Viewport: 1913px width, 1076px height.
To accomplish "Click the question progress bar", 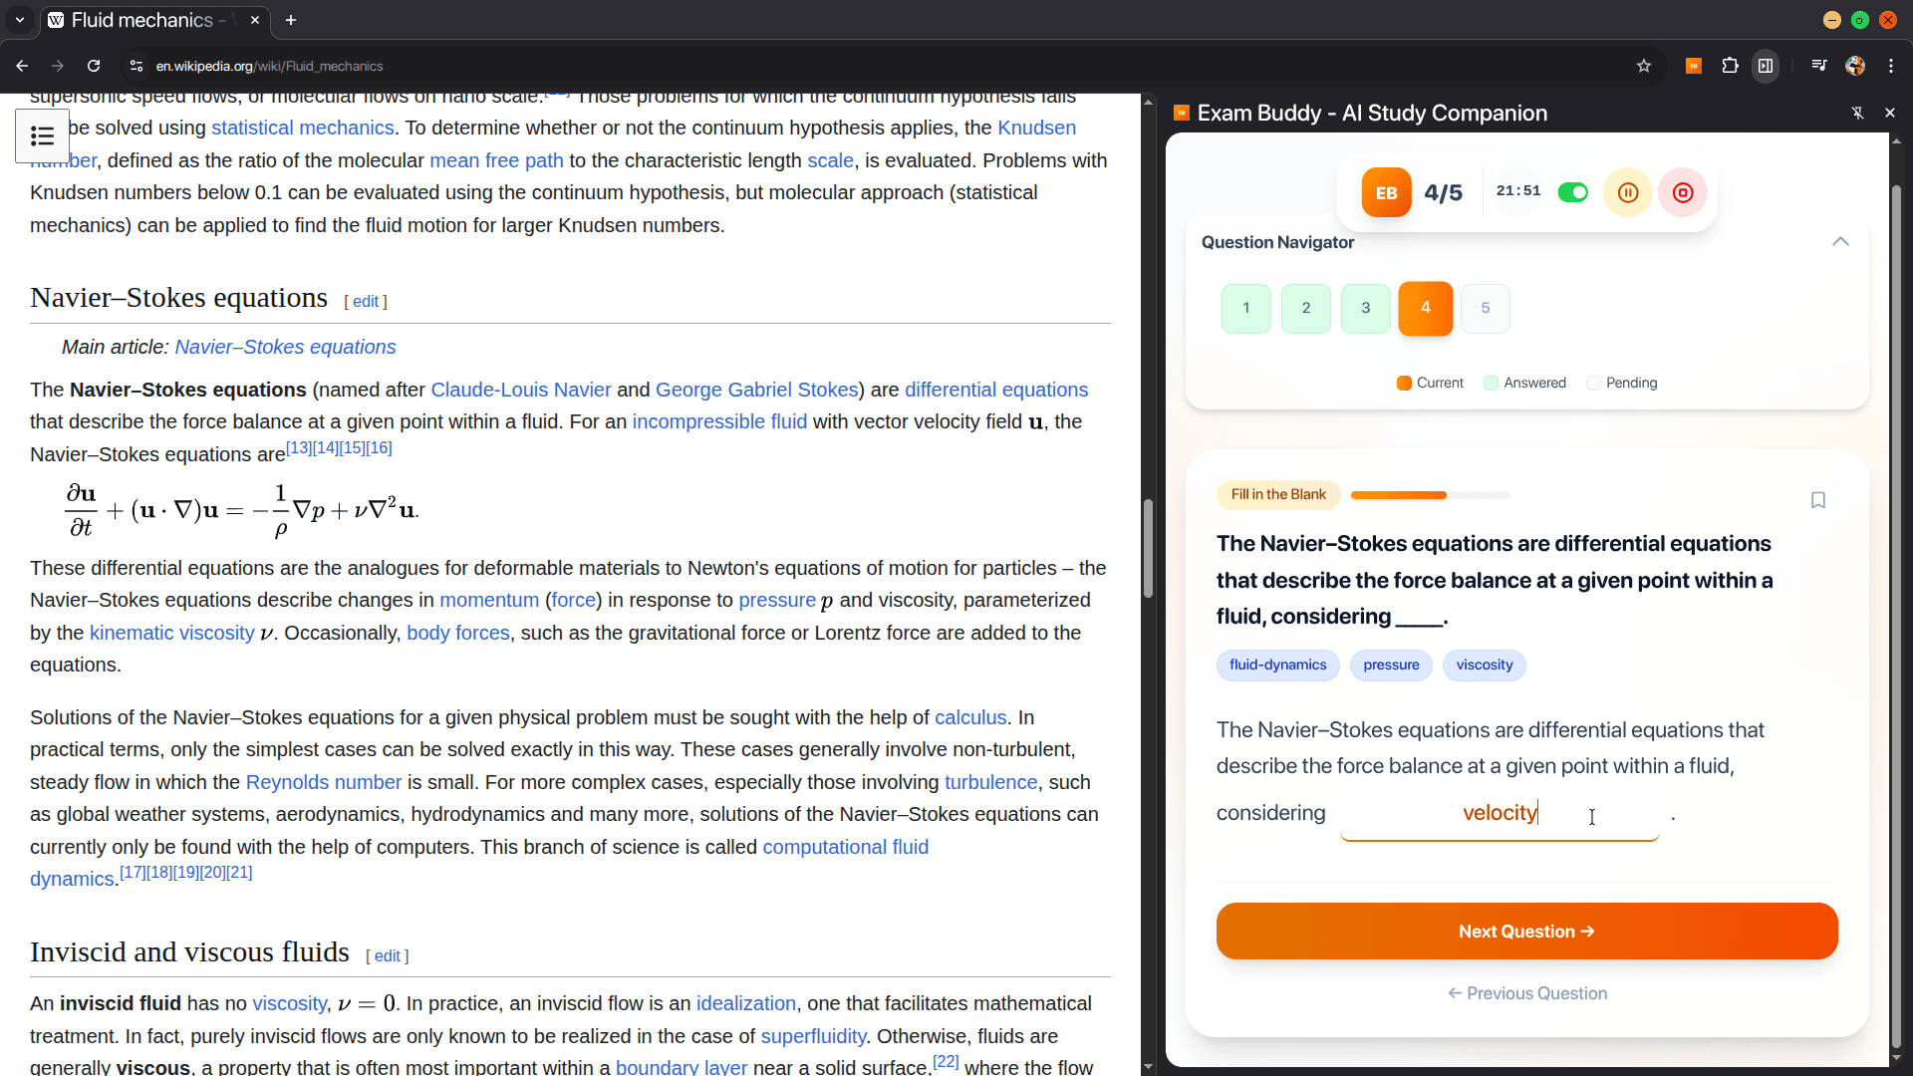I will coord(1430,495).
